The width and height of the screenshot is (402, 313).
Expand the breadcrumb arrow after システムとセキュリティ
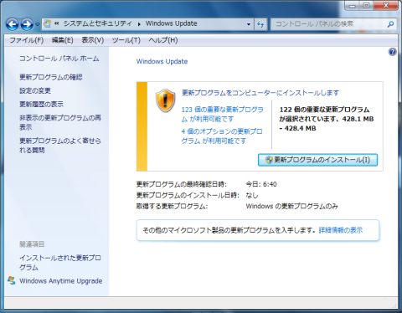[139, 24]
